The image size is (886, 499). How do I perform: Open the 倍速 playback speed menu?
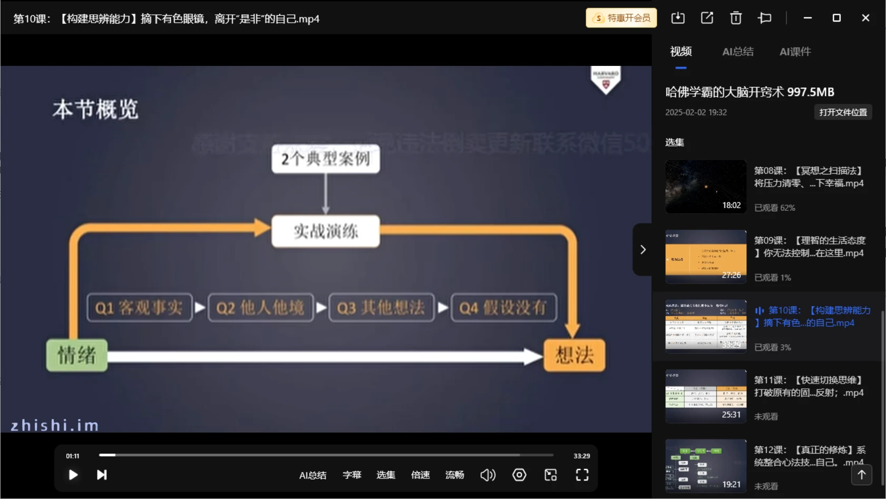point(420,475)
